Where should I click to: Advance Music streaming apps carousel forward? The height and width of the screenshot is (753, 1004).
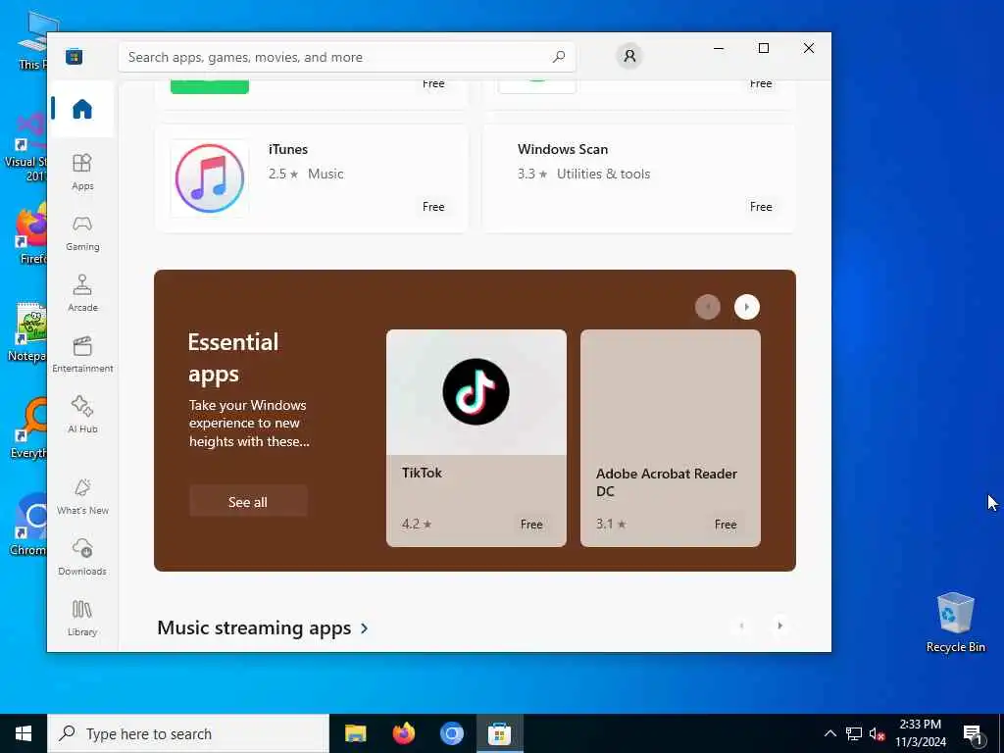779,626
